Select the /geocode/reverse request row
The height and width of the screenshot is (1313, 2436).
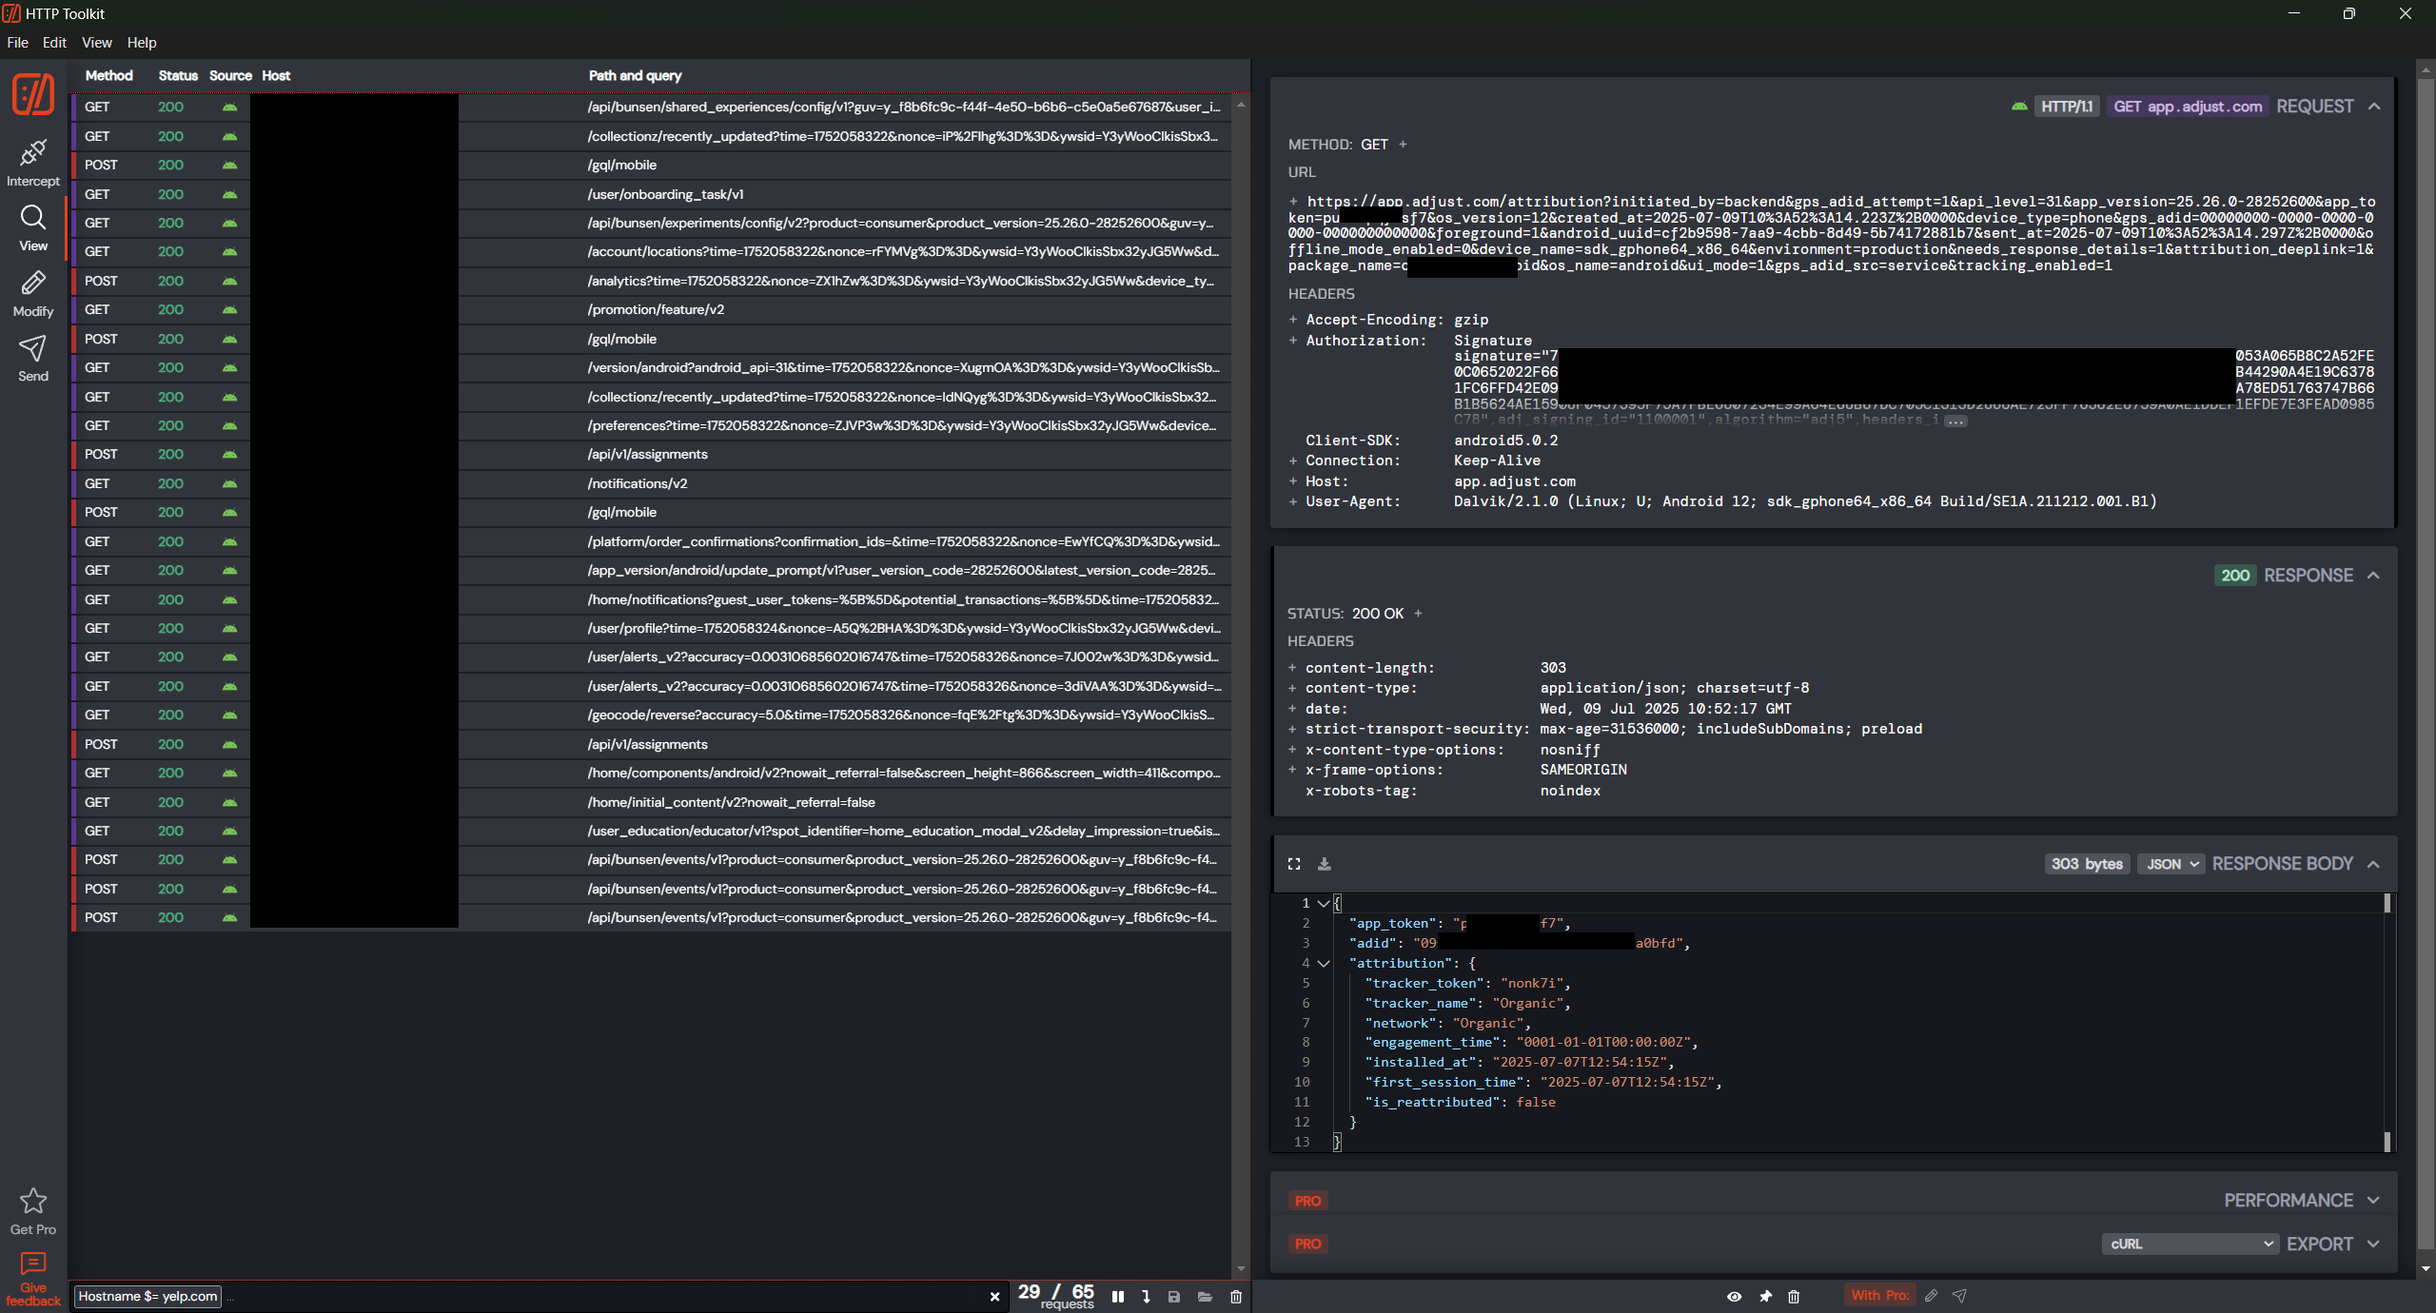pyautogui.click(x=651, y=715)
